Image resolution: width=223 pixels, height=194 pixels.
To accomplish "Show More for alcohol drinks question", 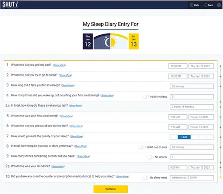I will tap(83, 156).
